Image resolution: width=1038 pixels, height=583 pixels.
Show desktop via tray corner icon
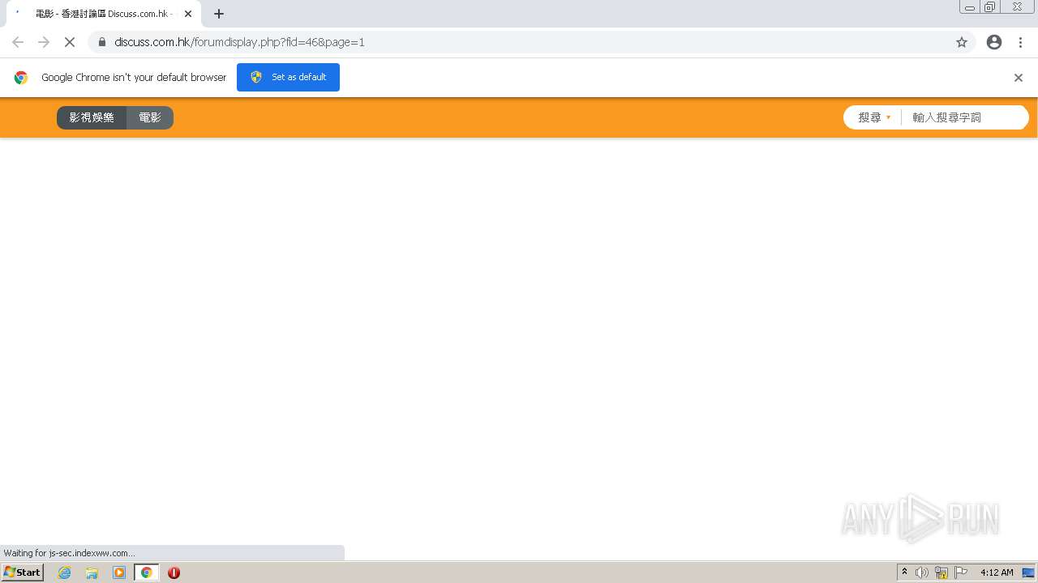1028,572
